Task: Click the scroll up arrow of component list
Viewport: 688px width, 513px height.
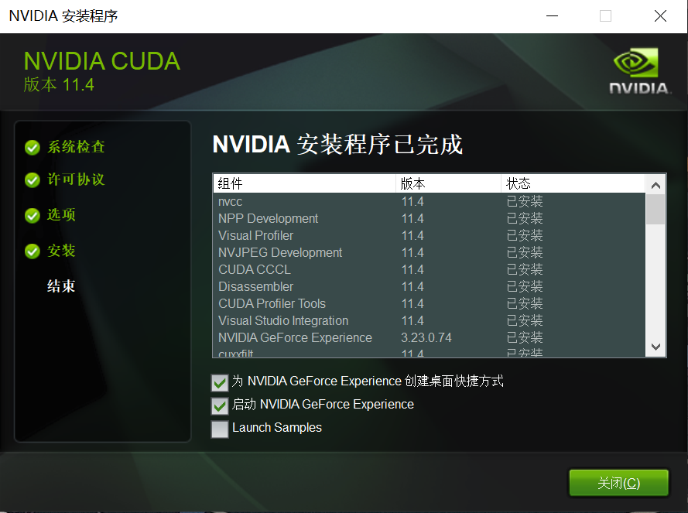Action: coord(656,185)
